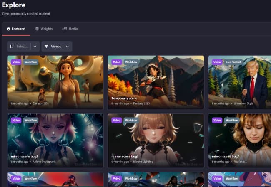Click the 'Fantasy 2.5D' style label

point(141,103)
